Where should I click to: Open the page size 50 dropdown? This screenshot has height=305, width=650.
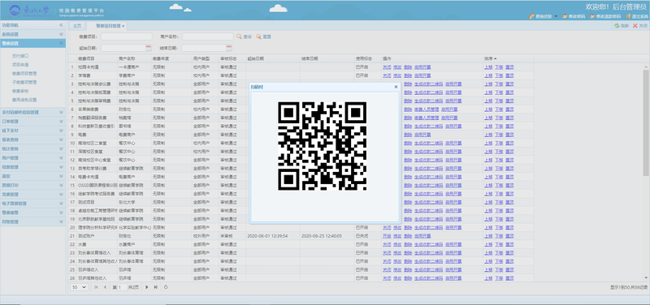tap(79, 287)
